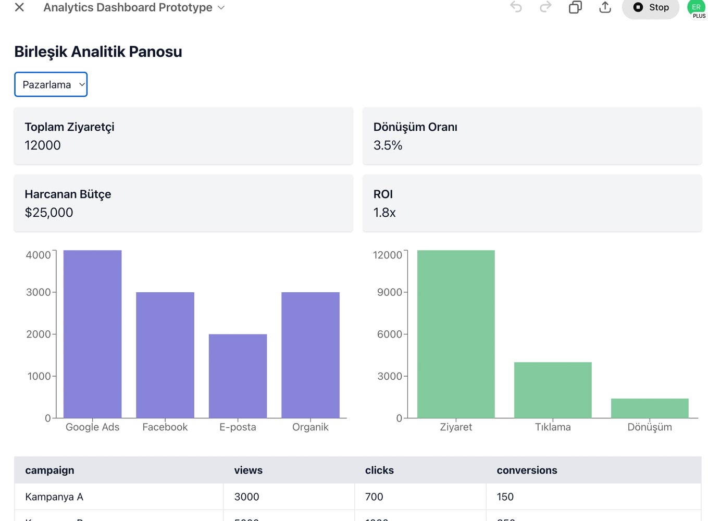Open the ER Plus profile avatar
708x521 pixels.
[696, 8]
